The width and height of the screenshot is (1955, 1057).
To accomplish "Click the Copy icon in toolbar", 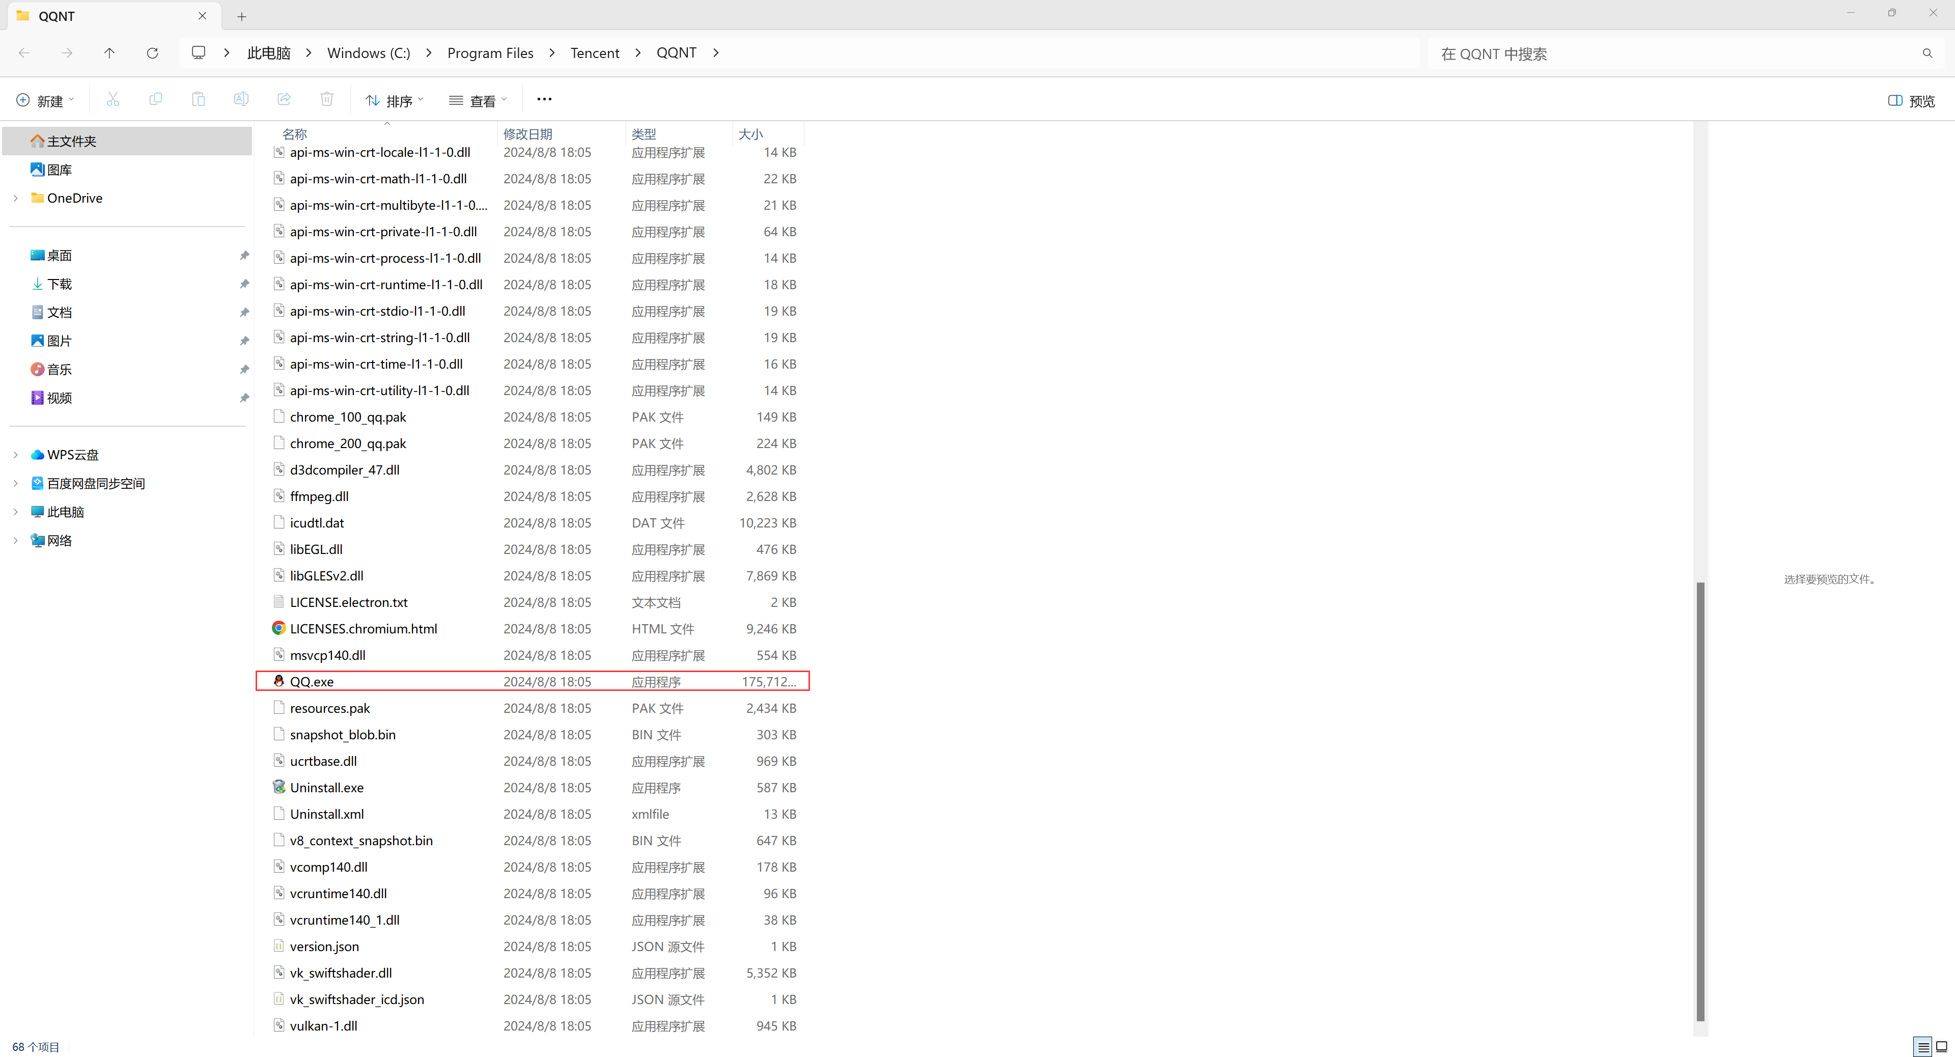I will click(156, 99).
